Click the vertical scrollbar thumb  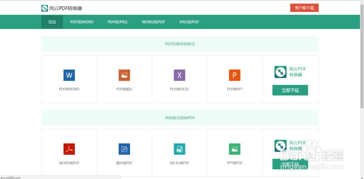tap(362, 56)
